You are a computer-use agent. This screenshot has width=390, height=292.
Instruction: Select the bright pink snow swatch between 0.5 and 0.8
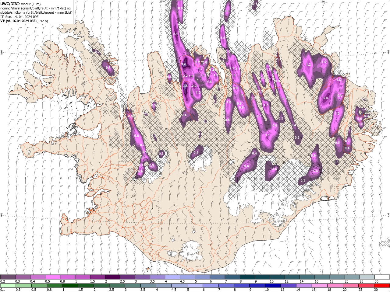pos(52,277)
